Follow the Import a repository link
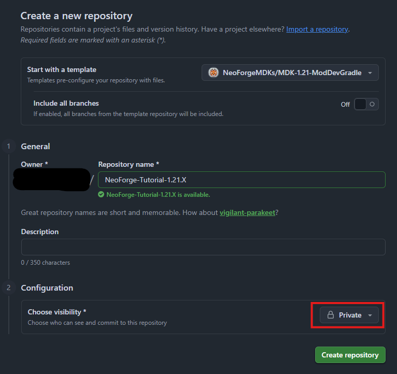The height and width of the screenshot is (374, 397). click(317, 29)
